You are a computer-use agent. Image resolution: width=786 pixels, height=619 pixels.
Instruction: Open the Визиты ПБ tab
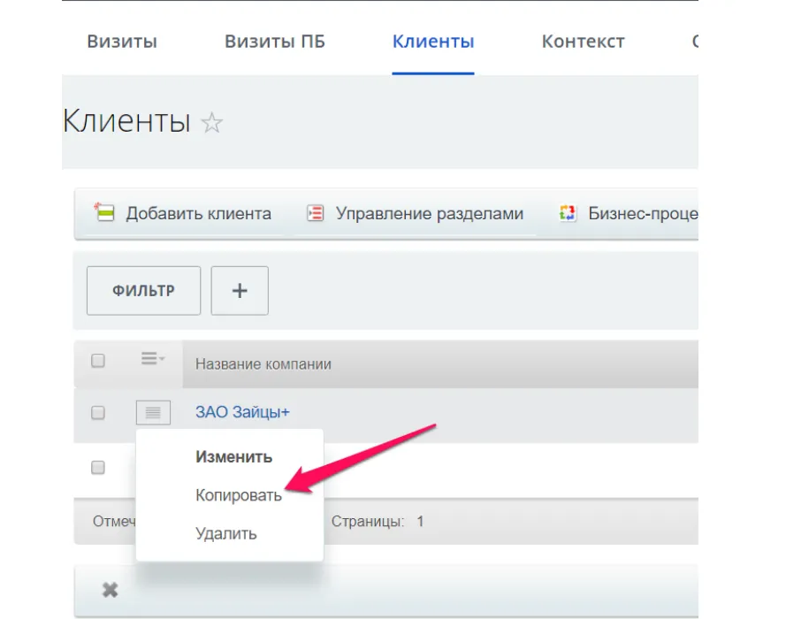tap(276, 41)
